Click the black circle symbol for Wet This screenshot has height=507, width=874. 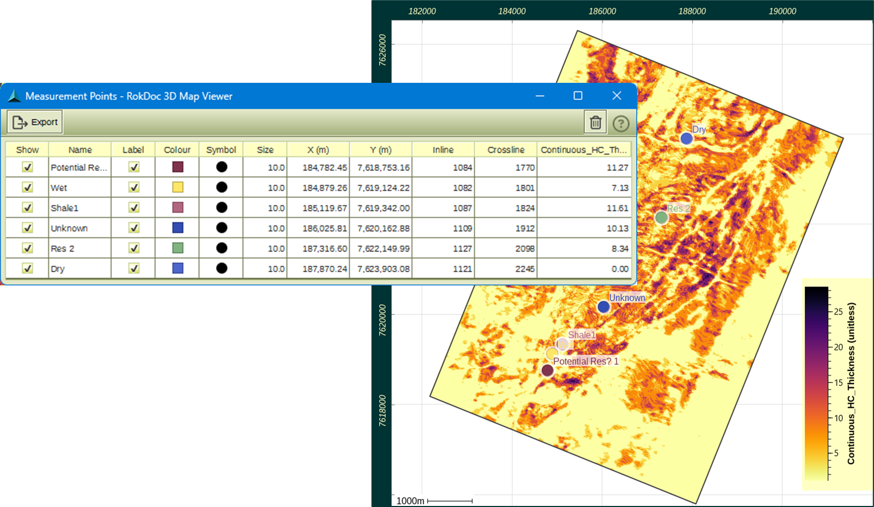222,187
